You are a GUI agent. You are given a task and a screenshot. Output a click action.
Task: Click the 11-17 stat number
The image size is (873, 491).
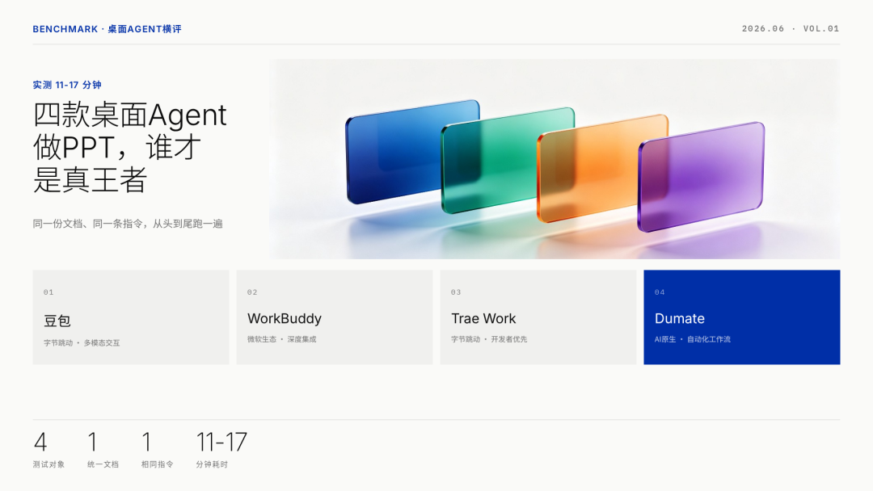[221, 443]
